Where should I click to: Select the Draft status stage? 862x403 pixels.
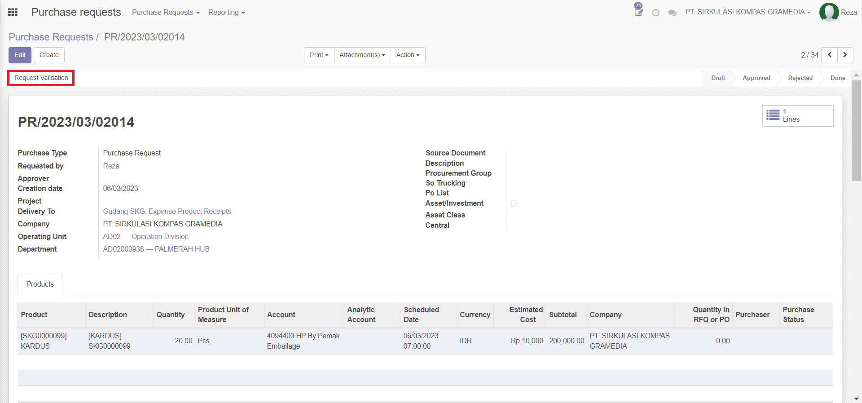point(718,78)
